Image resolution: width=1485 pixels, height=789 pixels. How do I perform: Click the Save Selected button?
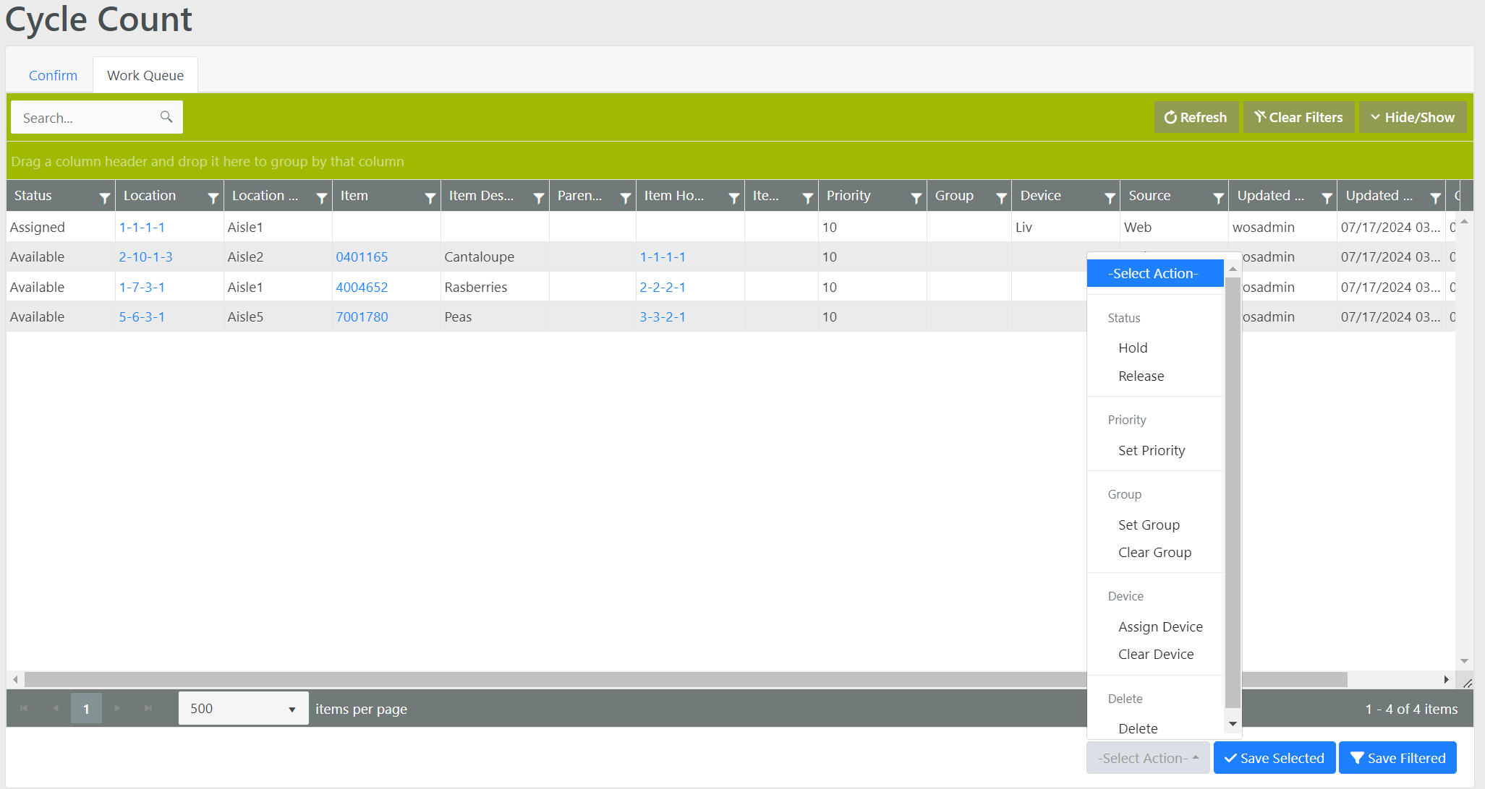pyautogui.click(x=1274, y=758)
